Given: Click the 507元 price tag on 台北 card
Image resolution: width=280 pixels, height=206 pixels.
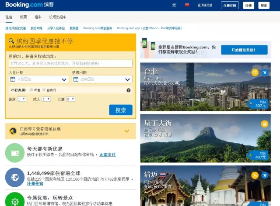Looking at the screenshot, I should (x=258, y=104).
